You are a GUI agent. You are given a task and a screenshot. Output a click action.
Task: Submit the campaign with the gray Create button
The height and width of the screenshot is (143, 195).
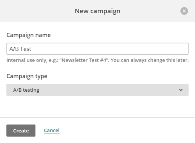click(x=21, y=131)
